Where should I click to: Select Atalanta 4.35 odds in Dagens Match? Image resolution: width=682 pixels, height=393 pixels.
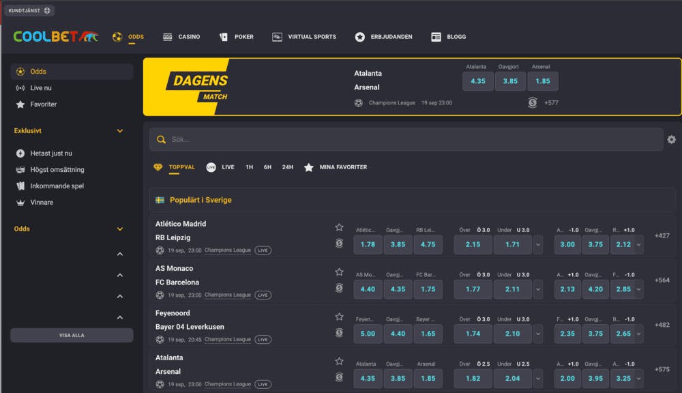477,81
